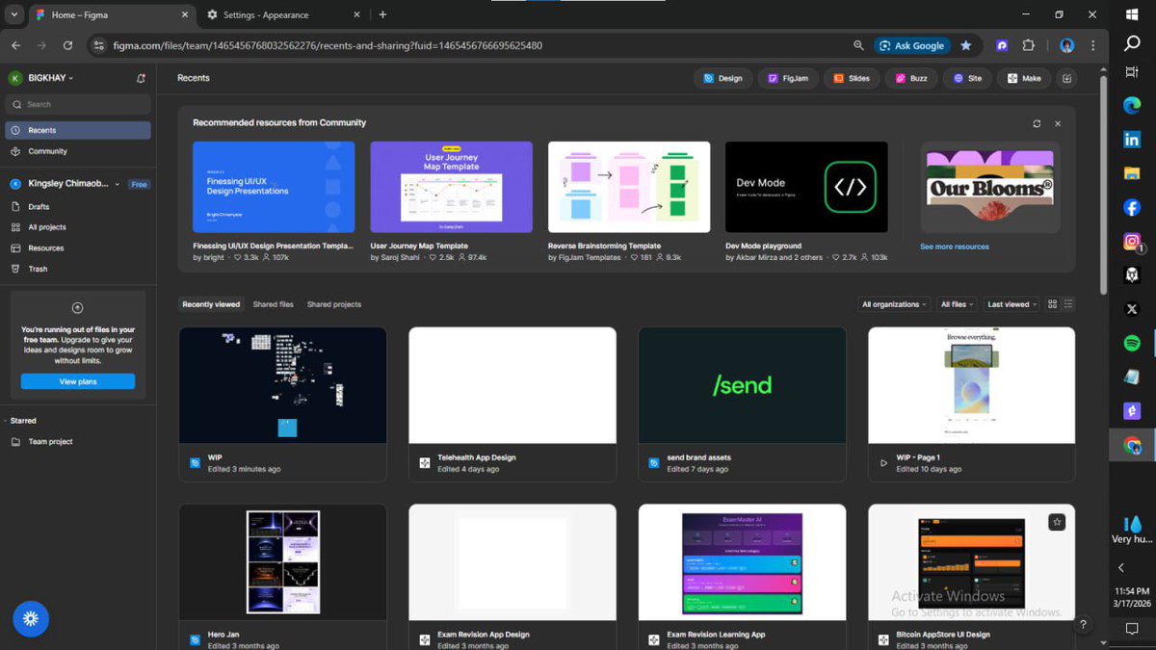Open the help question-mark button
Image resolution: width=1156 pixels, height=650 pixels.
tap(1083, 625)
